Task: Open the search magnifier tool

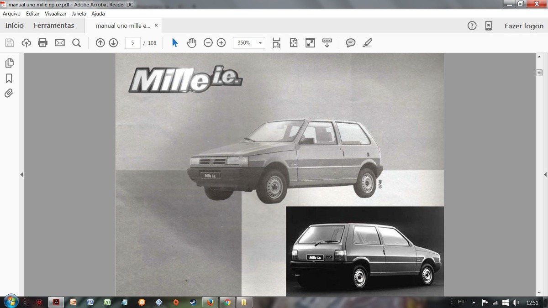Action: coord(77,43)
